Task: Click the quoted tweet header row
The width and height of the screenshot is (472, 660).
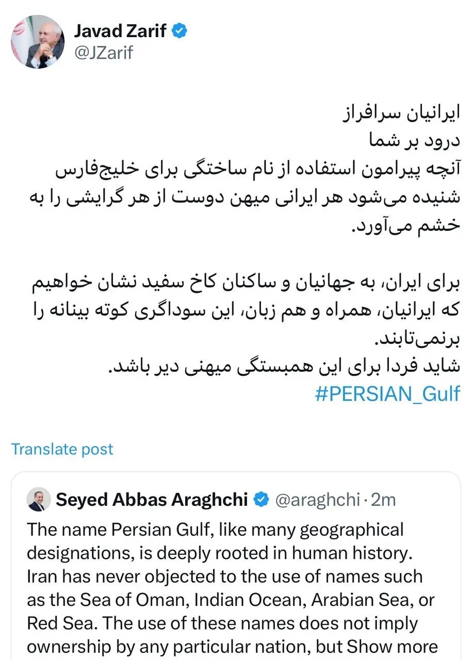Action: point(206,499)
